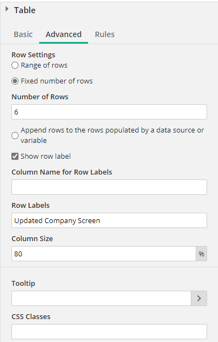Expand the Tooltip arrow button

tap(199, 298)
